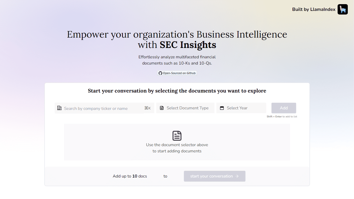Click the start your conversation button
Screen dimensions: 354x199
214,176
